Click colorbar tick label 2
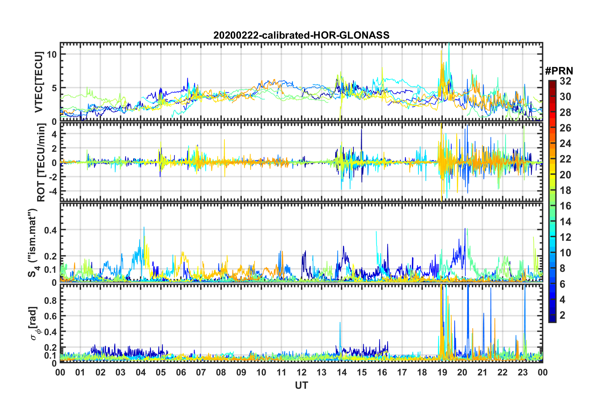 click(x=562, y=315)
